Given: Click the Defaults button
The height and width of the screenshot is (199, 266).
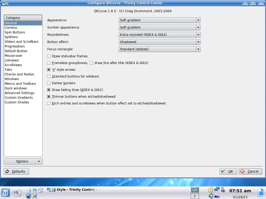Looking at the screenshot, I should click(16, 172).
